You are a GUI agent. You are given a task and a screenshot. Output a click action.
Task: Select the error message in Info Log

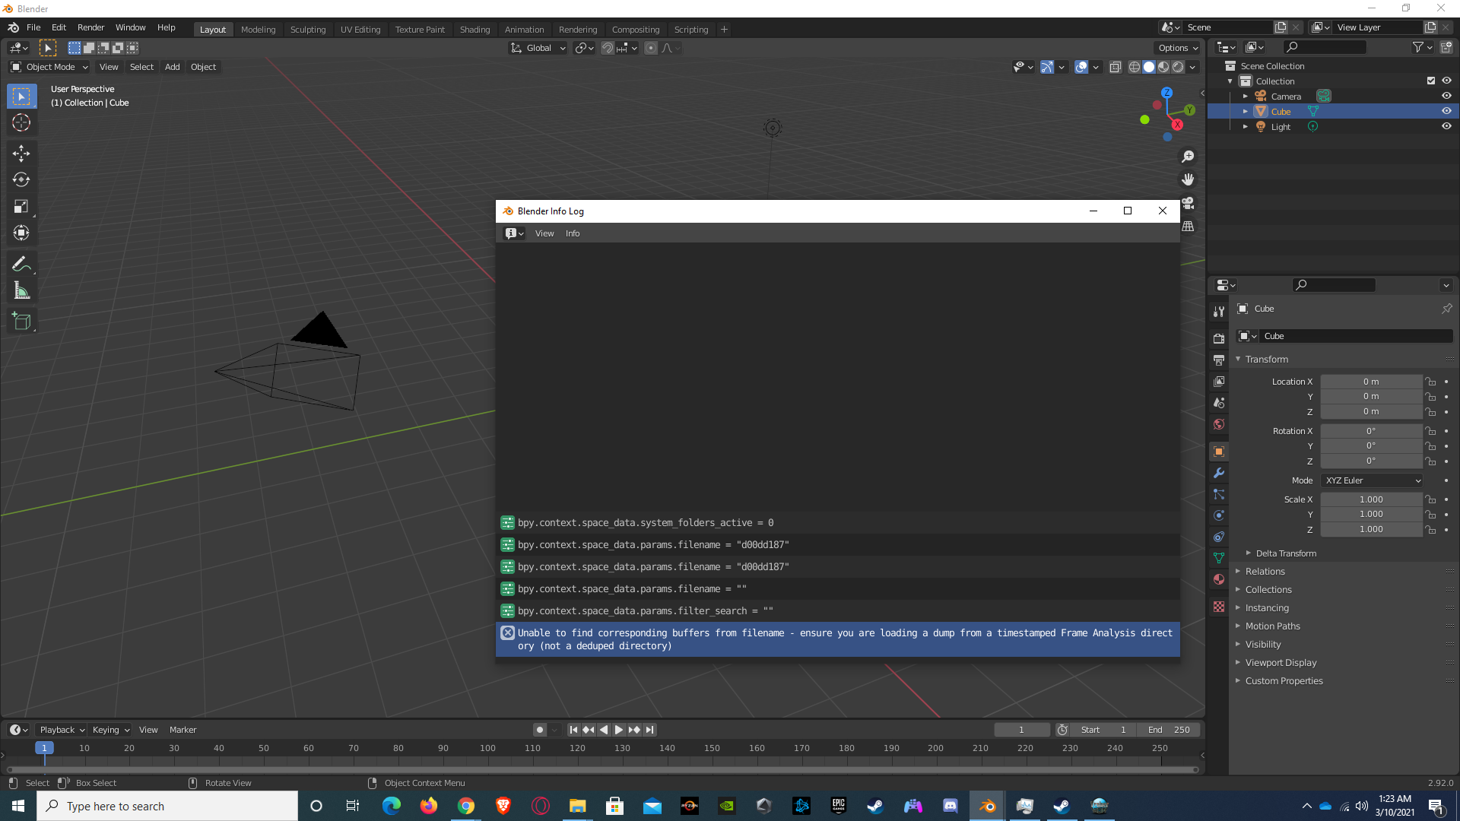[838, 639]
